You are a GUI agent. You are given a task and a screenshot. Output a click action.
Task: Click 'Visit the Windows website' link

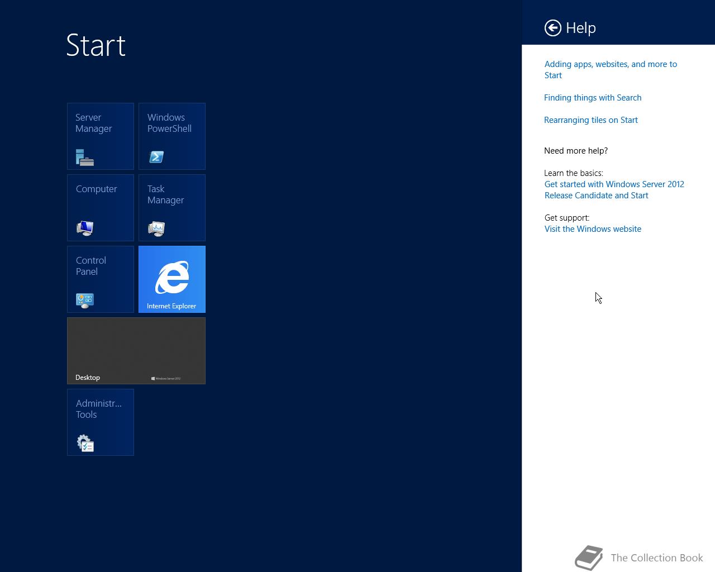coord(593,229)
